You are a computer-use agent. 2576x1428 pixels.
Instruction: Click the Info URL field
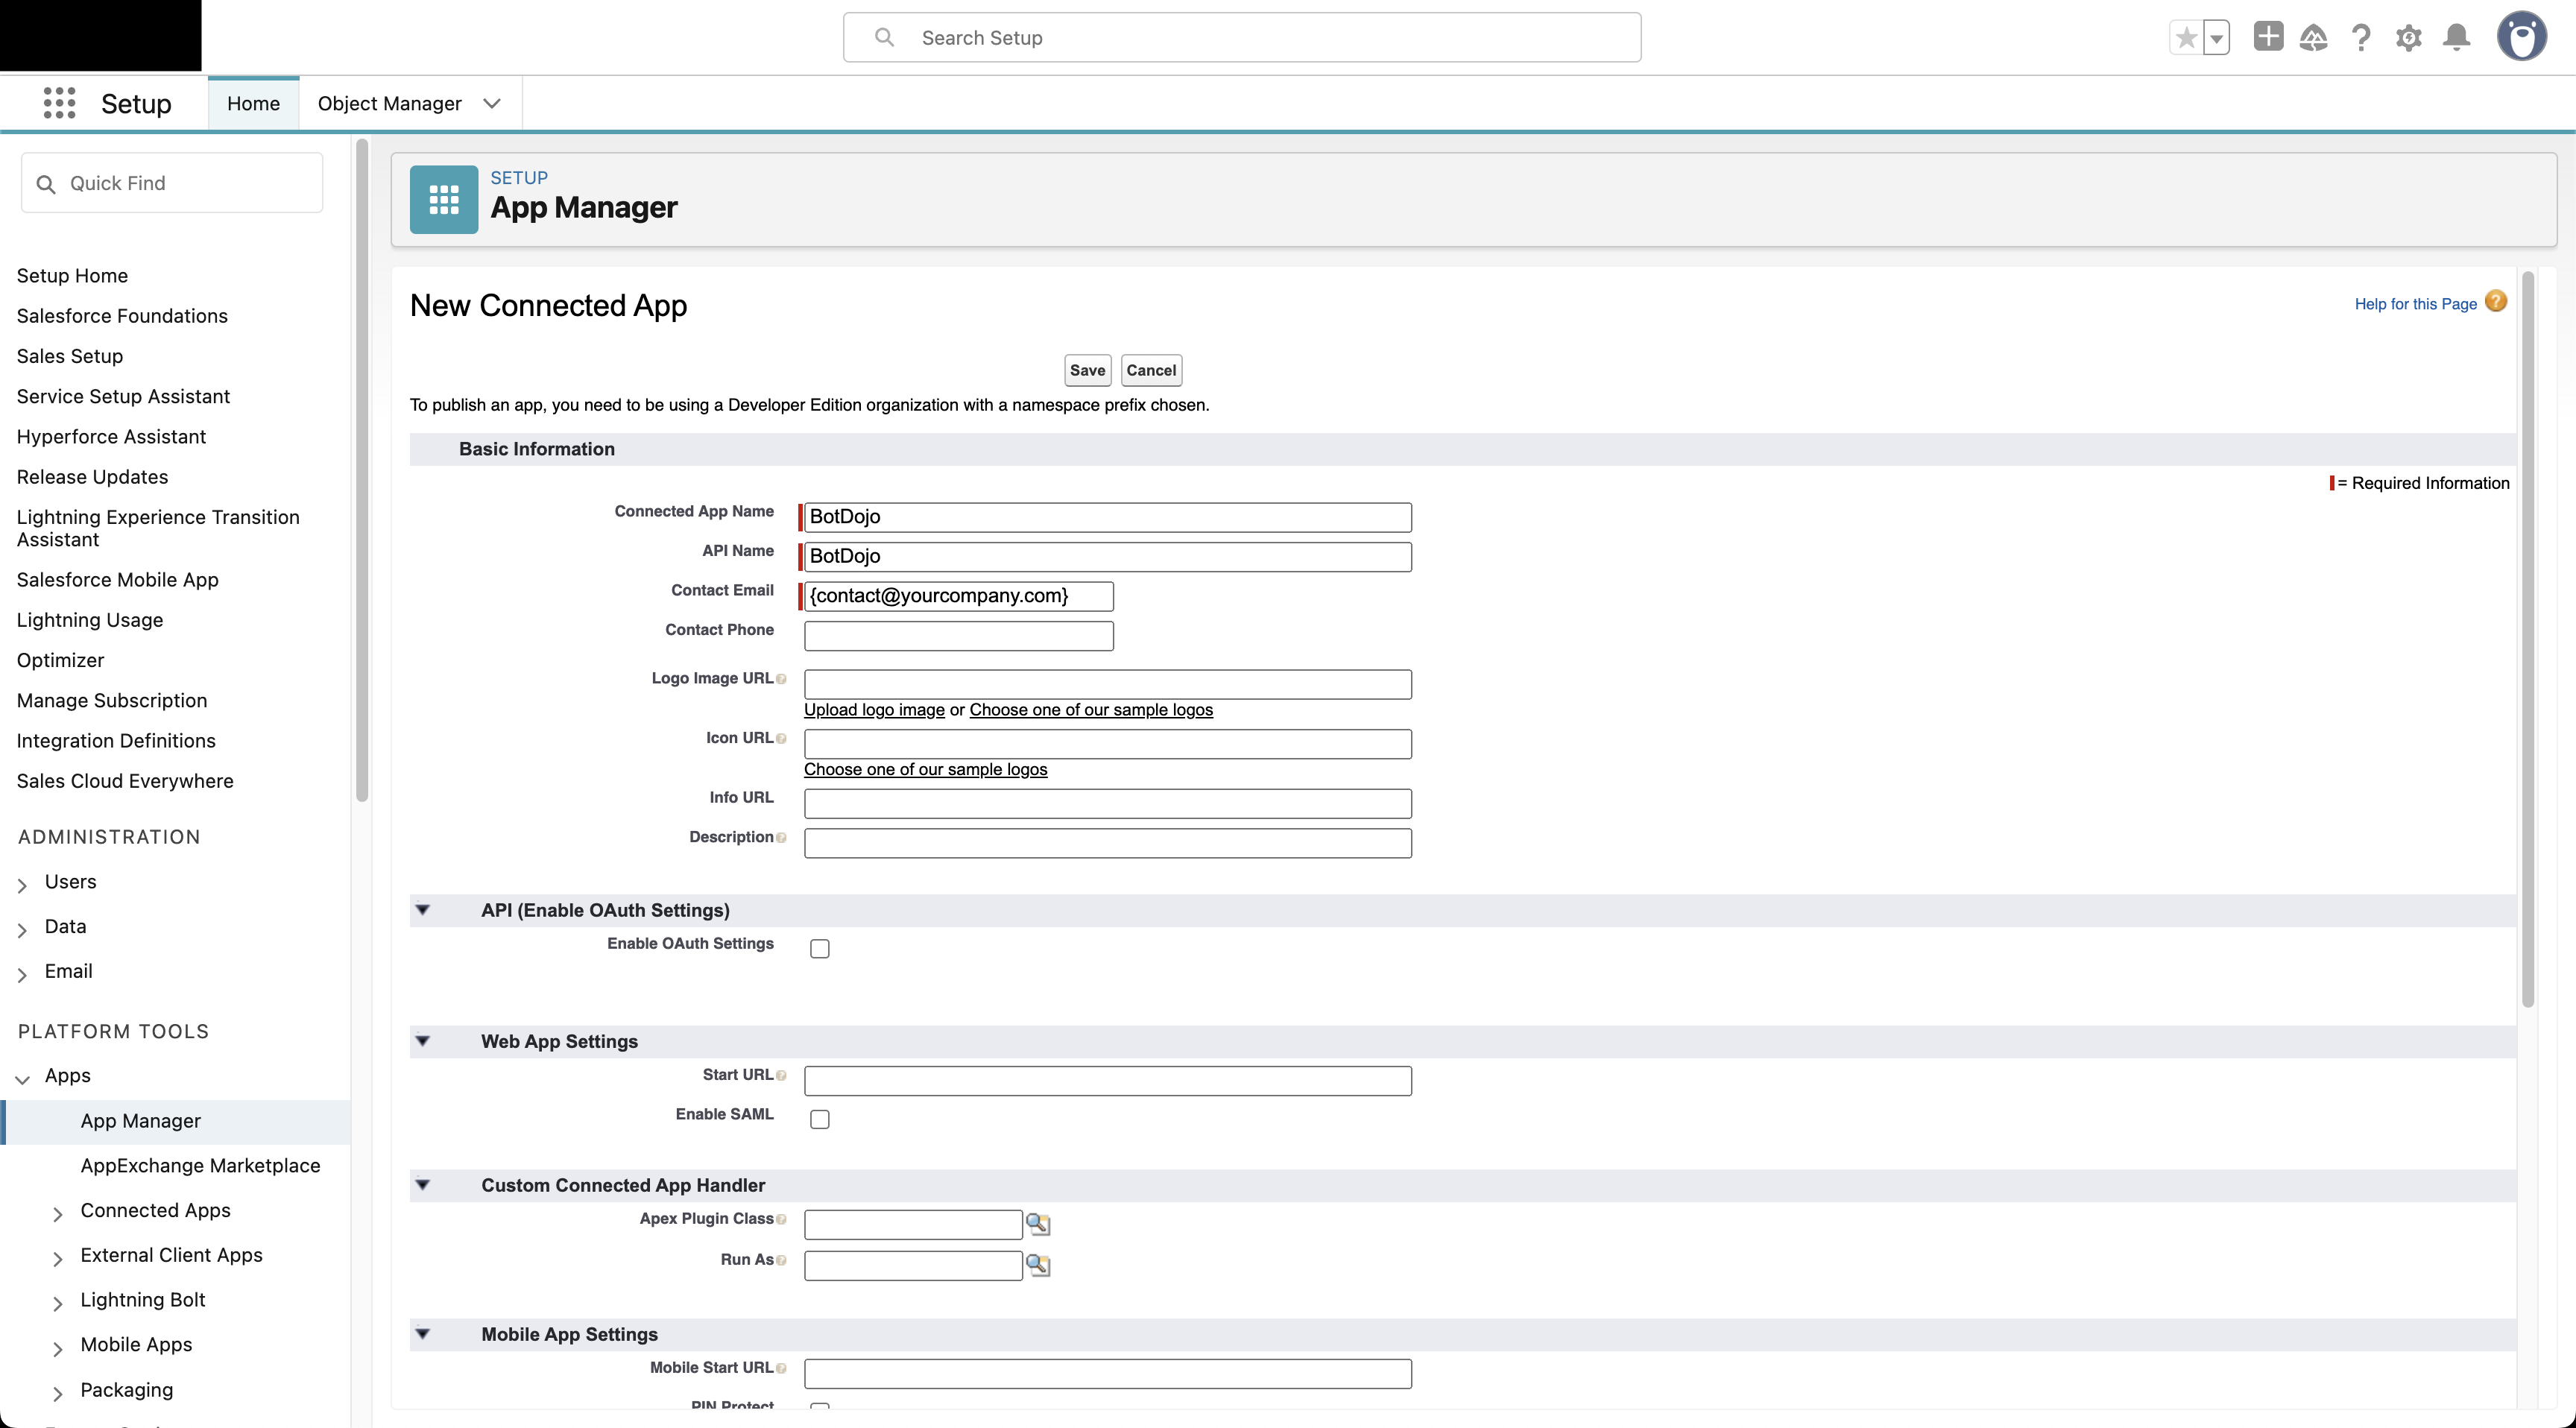click(x=1107, y=803)
